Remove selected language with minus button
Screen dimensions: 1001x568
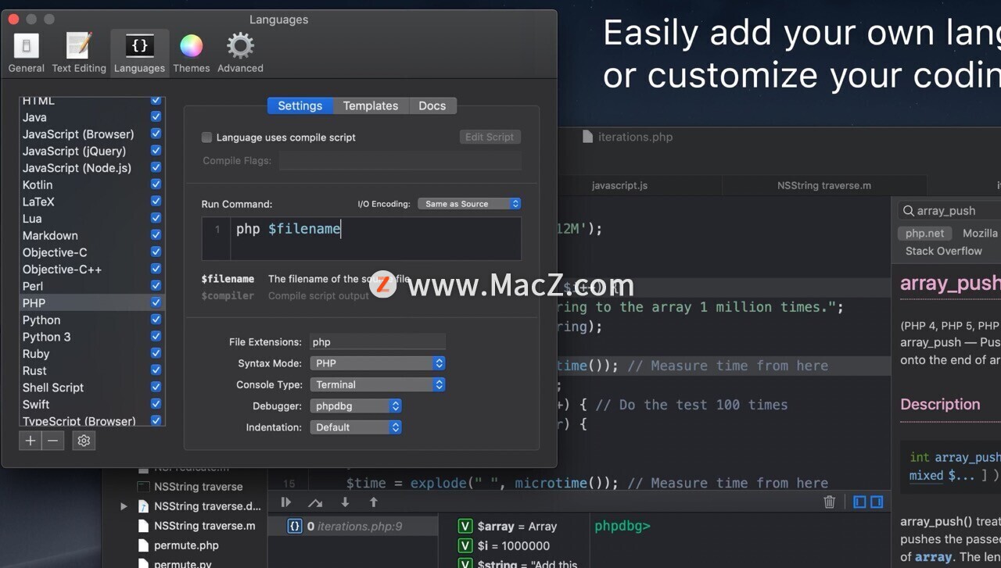coord(52,441)
